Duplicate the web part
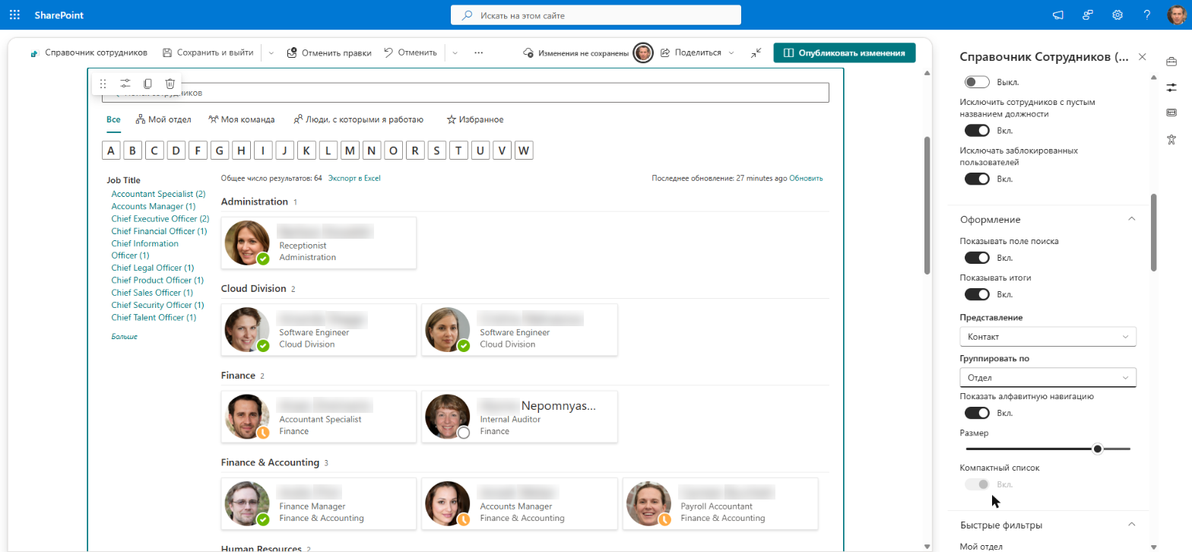This screenshot has width=1192, height=552. tap(148, 84)
